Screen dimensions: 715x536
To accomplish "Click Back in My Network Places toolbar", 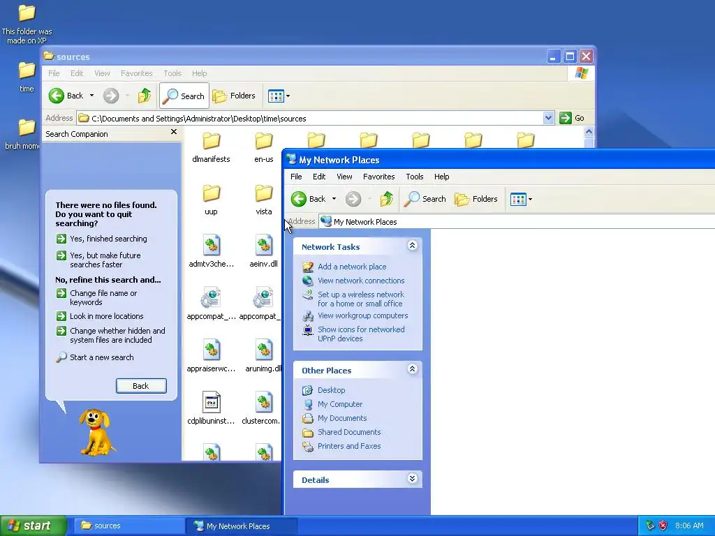I will coord(308,199).
